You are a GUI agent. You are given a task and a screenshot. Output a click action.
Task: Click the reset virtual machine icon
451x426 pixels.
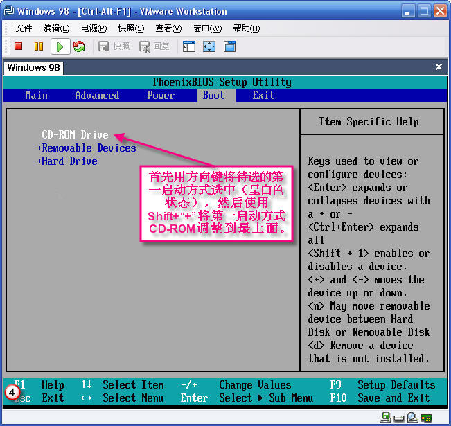click(x=79, y=46)
